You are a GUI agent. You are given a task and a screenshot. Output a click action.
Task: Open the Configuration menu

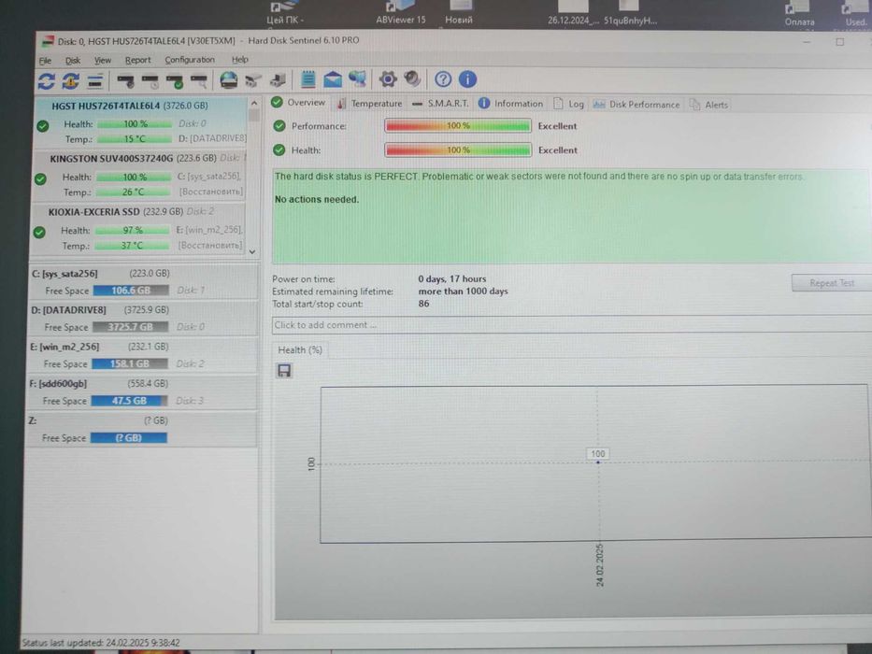190,60
